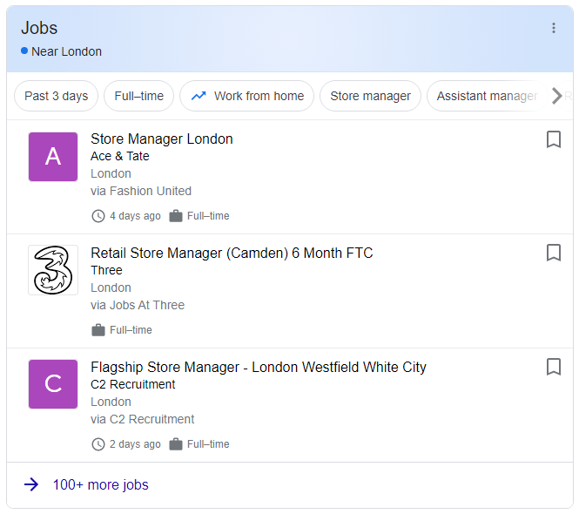Click the Near London location text

coord(66,51)
